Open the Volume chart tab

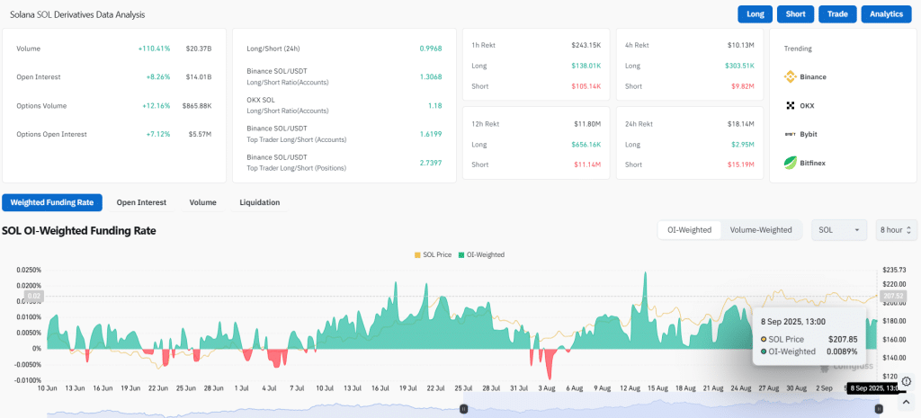point(202,202)
